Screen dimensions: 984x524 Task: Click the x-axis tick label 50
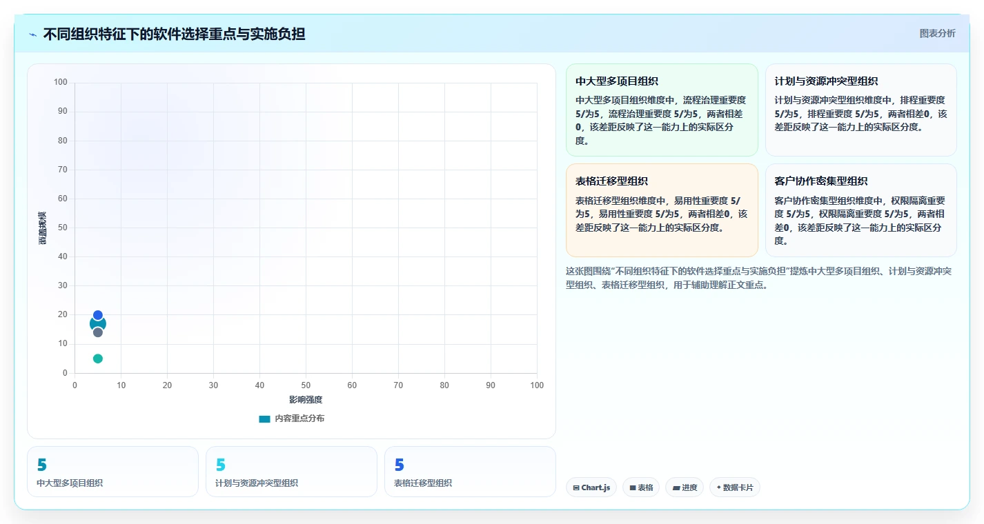(306, 385)
